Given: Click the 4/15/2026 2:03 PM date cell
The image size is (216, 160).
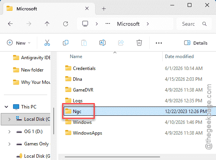Looking at the screenshot, I should [x=183, y=79].
